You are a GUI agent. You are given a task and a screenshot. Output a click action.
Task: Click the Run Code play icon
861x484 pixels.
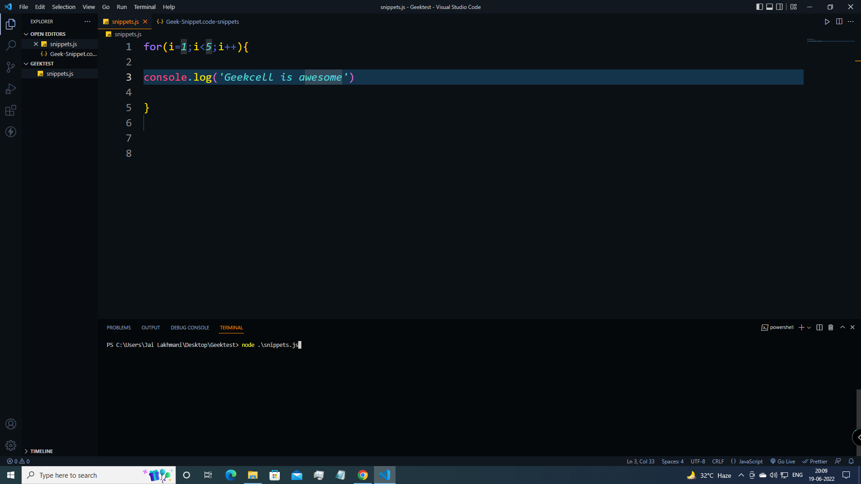coord(827,22)
